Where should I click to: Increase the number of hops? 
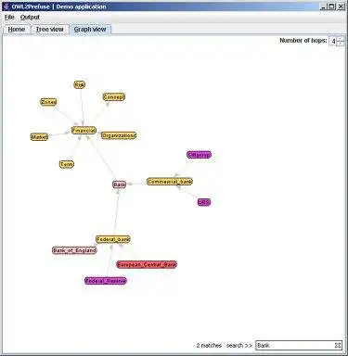[x=341, y=39]
